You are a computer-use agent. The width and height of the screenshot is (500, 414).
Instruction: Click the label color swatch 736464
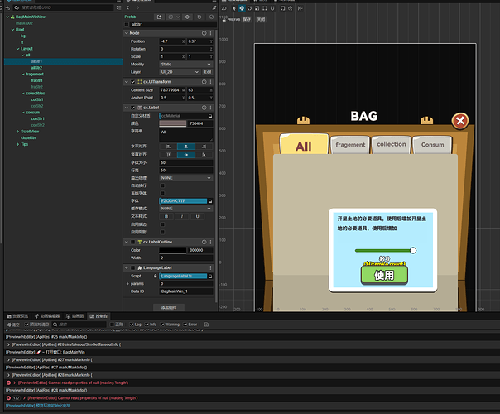[173, 123]
